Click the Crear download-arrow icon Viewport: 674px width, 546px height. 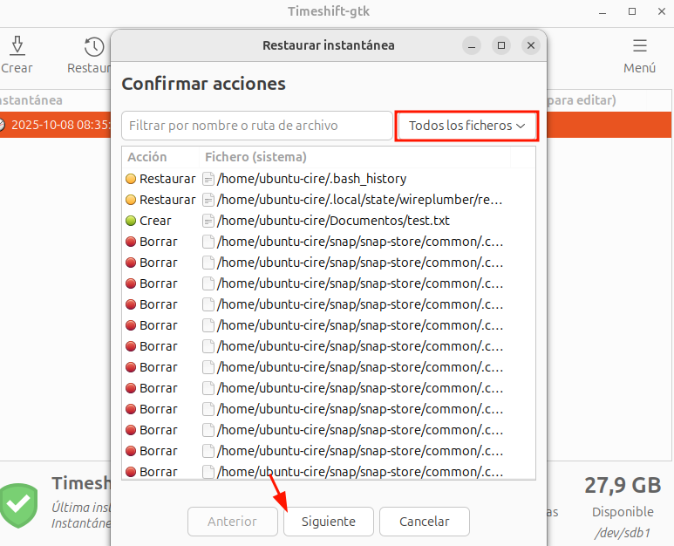17,46
